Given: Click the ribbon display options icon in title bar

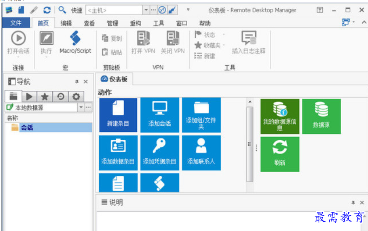Looking at the screenshot, I should tap(320, 10).
